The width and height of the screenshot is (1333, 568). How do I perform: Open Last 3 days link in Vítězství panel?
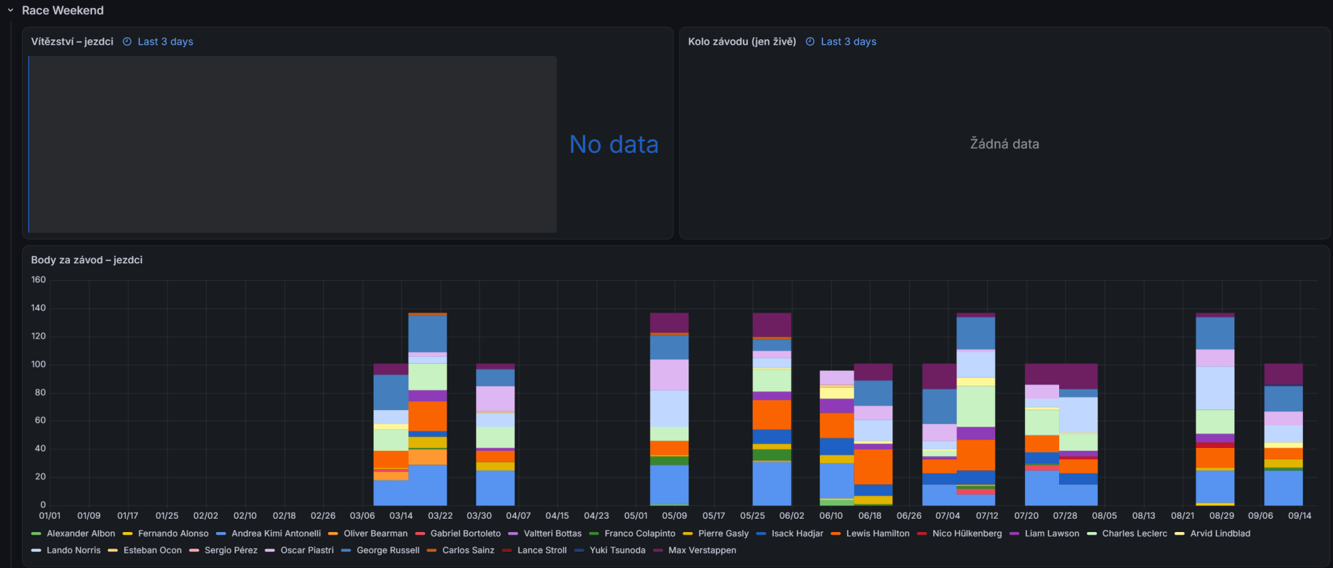click(165, 41)
